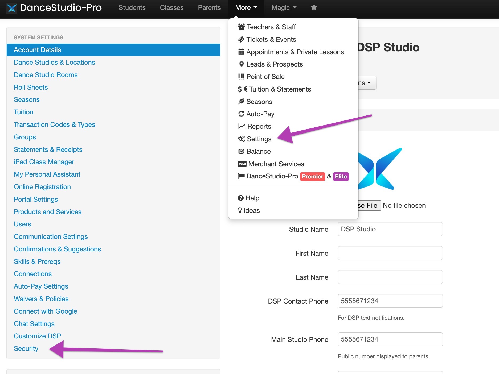This screenshot has width=499, height=374.
Task: Open Products and Services
Action: pyautogui.click(x=48, y=212)
